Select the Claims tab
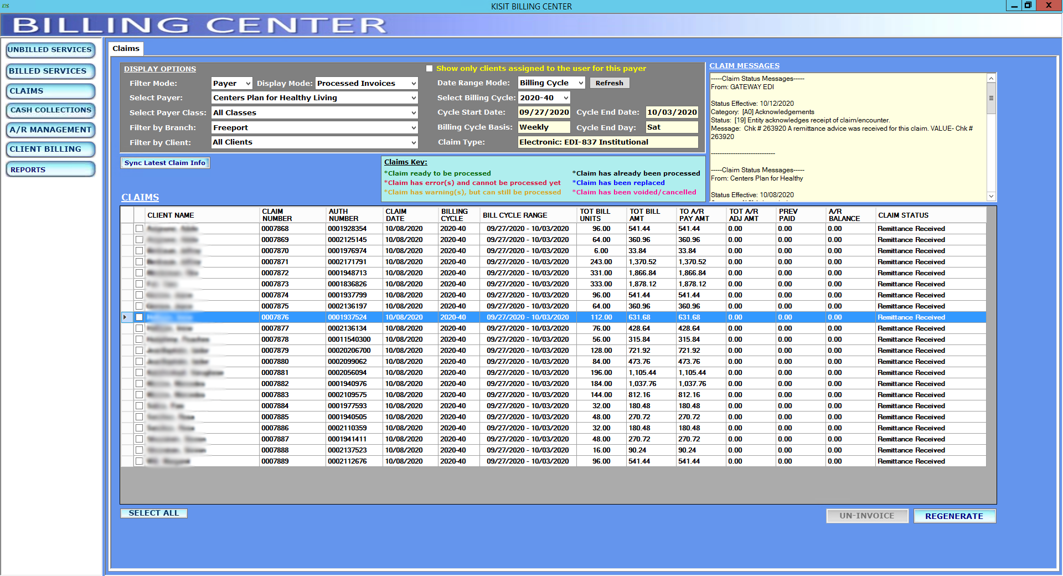Screen dimensions: 1063x576 coord(126,49)
